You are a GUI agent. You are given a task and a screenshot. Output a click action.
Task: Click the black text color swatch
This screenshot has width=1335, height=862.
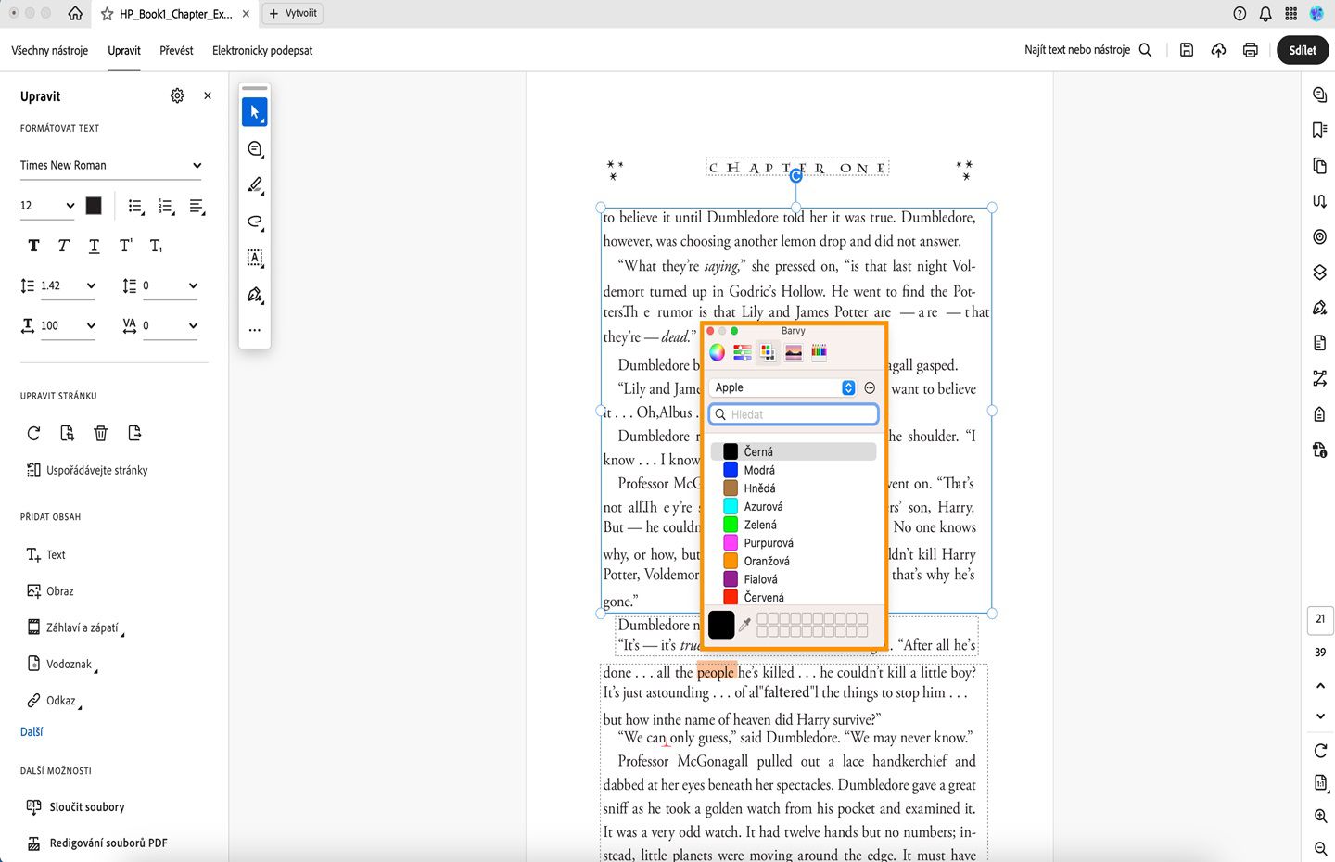point(94,206)
